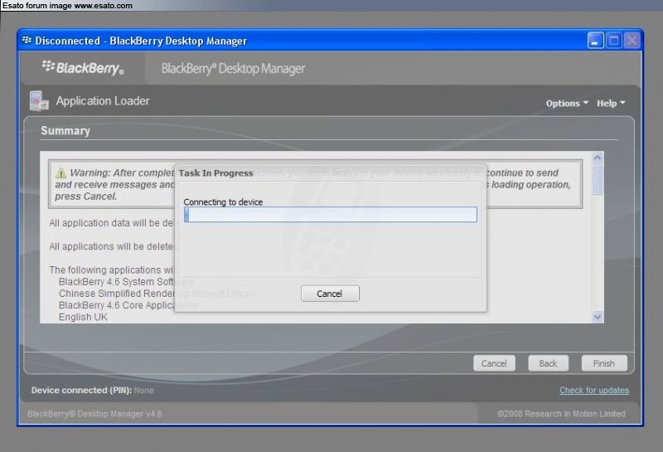Click '©2008 Research In Motion Limited' text
Screen dimensions: 663x452
561,414
